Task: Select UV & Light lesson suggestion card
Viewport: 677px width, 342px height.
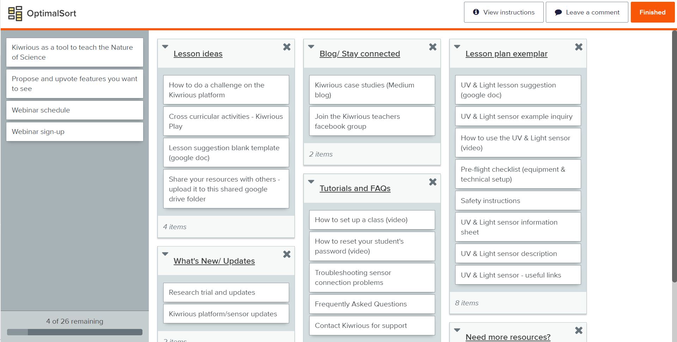Action: coord(518,90)
